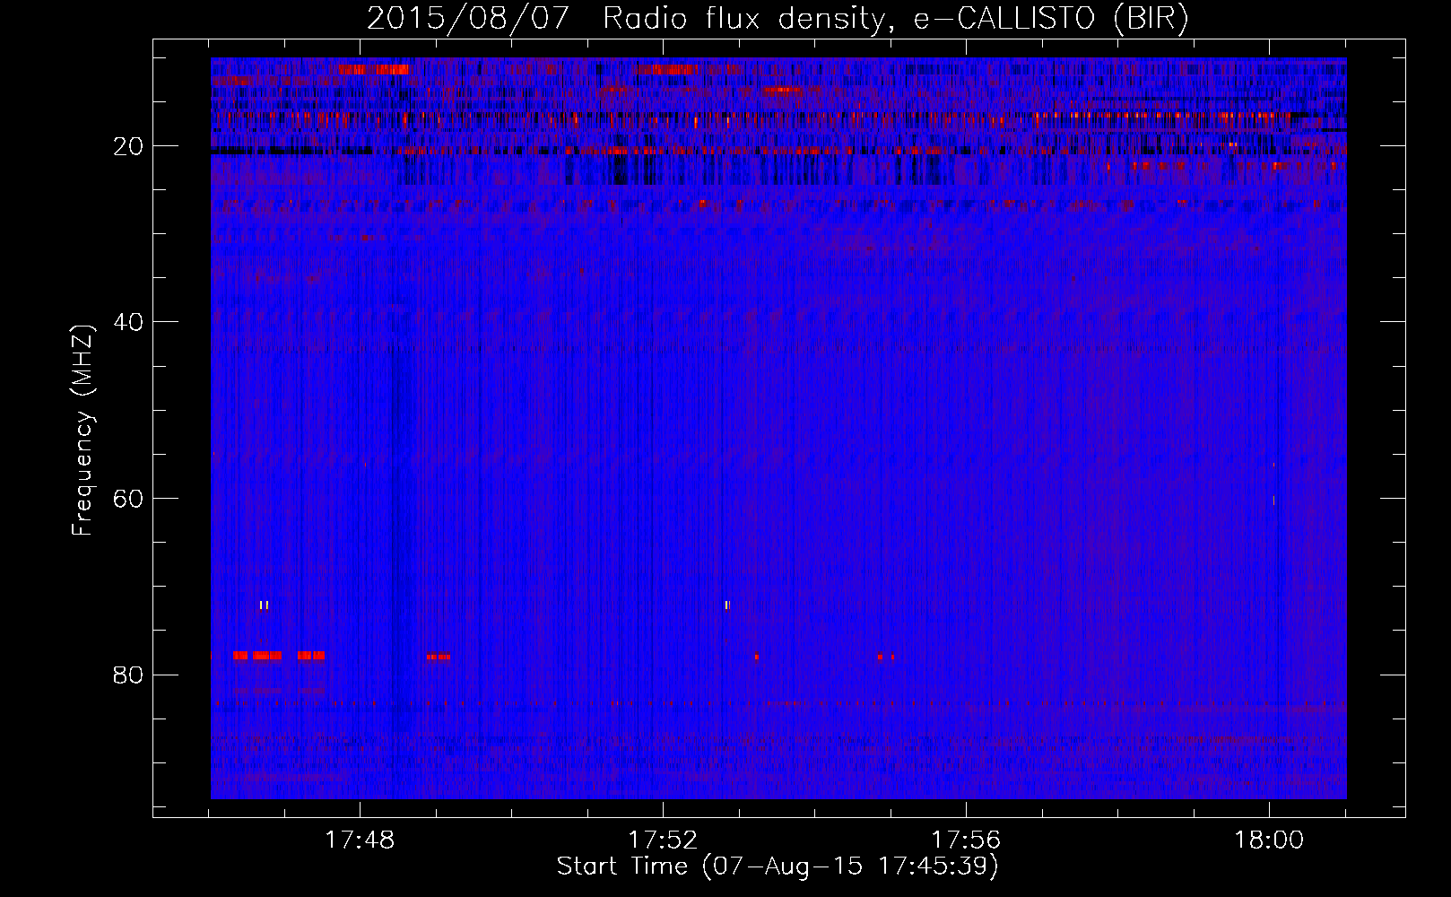The image size is (1451, 897).
Task: Click the 40 MHz frequency tick label
Action: point(129,322)
